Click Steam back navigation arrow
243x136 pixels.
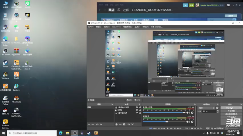pos(100,10)
